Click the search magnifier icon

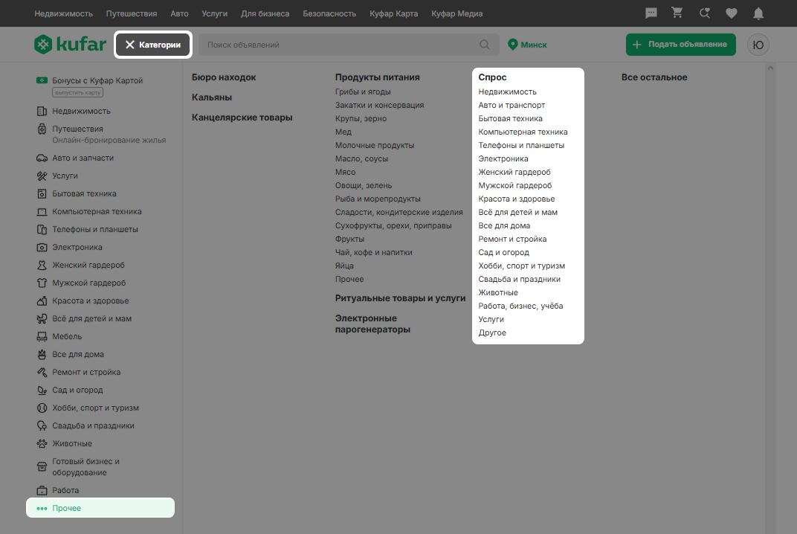point(485,45)
